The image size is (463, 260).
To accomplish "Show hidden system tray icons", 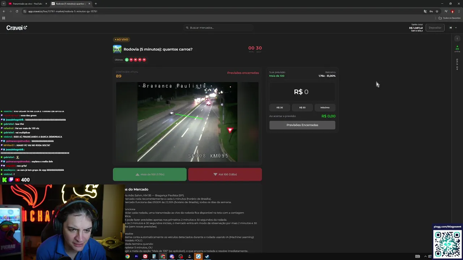I will pos(425,256).
